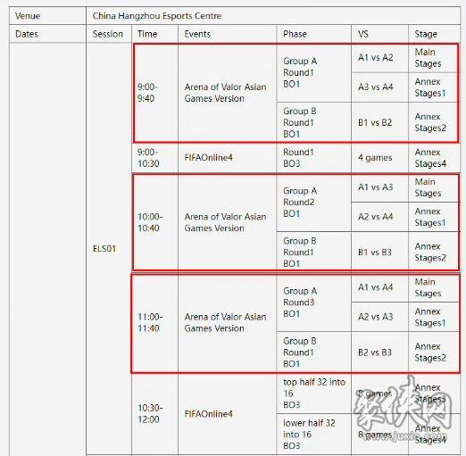Screen dimensions: 466x456
Task: Select "Main Stages" in the A1 vs A4 row
Action: coord(433,287)
